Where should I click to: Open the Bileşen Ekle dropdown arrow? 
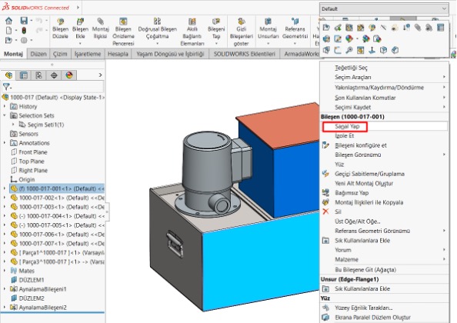pyautogui.click(x=80, y=43)
